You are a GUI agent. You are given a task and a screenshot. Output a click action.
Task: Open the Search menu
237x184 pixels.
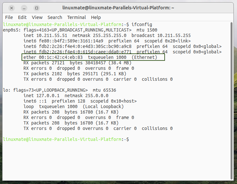coord(55,17)
